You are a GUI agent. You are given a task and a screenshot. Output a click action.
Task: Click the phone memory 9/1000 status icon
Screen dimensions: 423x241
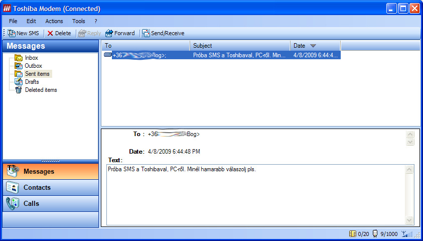tap(375, 233)
